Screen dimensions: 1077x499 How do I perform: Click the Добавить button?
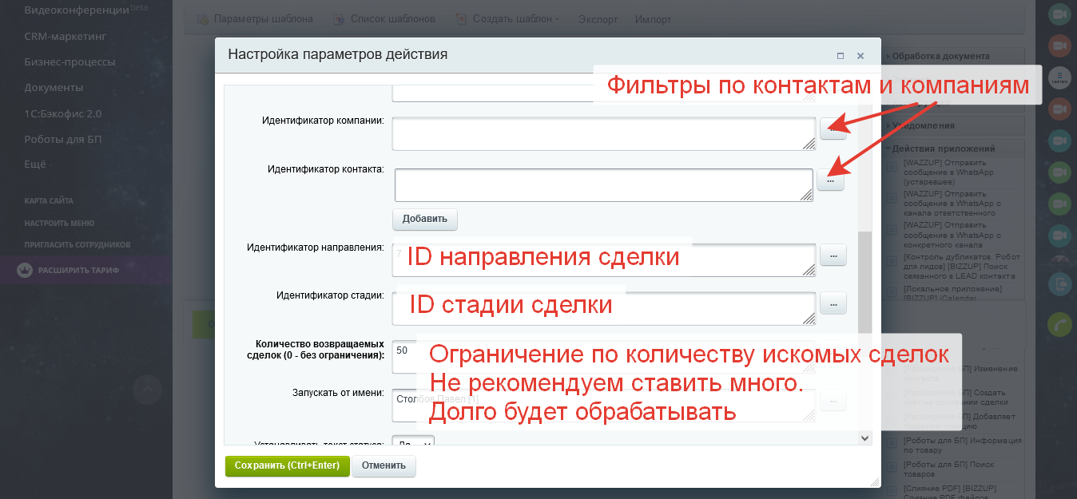(425, 219)
